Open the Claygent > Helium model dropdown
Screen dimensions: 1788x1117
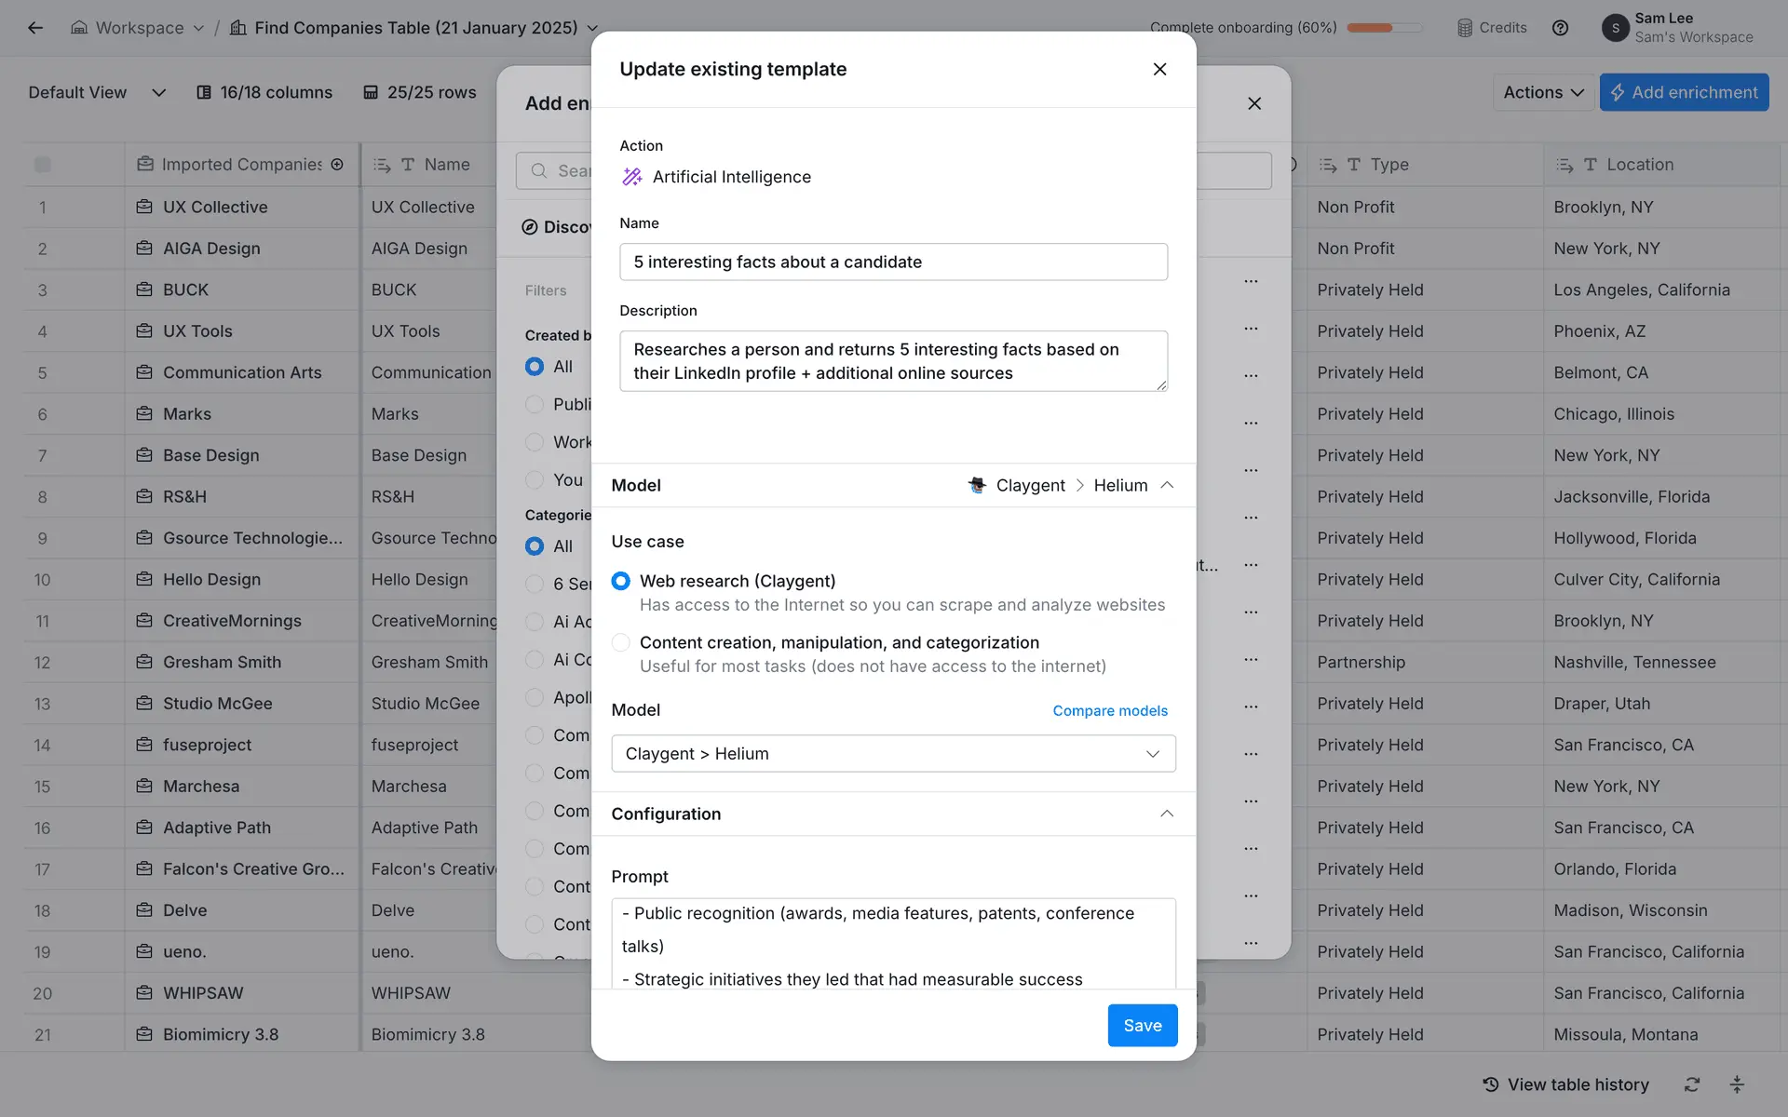point(892,753)
